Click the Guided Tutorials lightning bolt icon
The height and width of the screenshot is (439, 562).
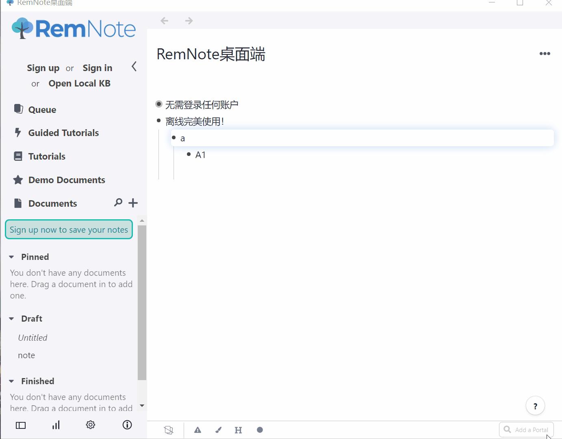pyautogui.click(x=18, y=132)
